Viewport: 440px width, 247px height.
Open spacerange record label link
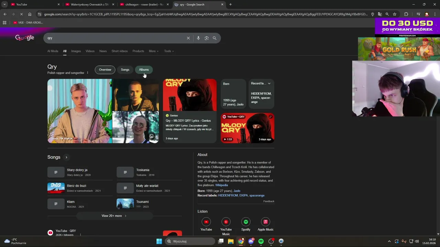pyautogui.click(x=257, y=196)
